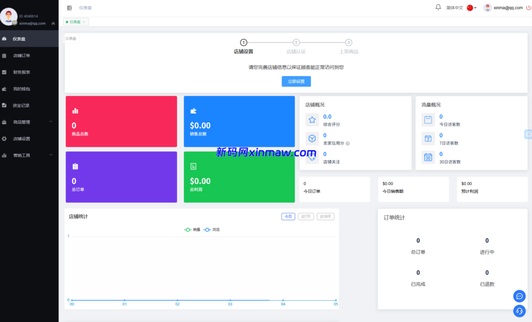Click the user avatar in the sidebar
The image size is (532, 322).
click(8, 16)
